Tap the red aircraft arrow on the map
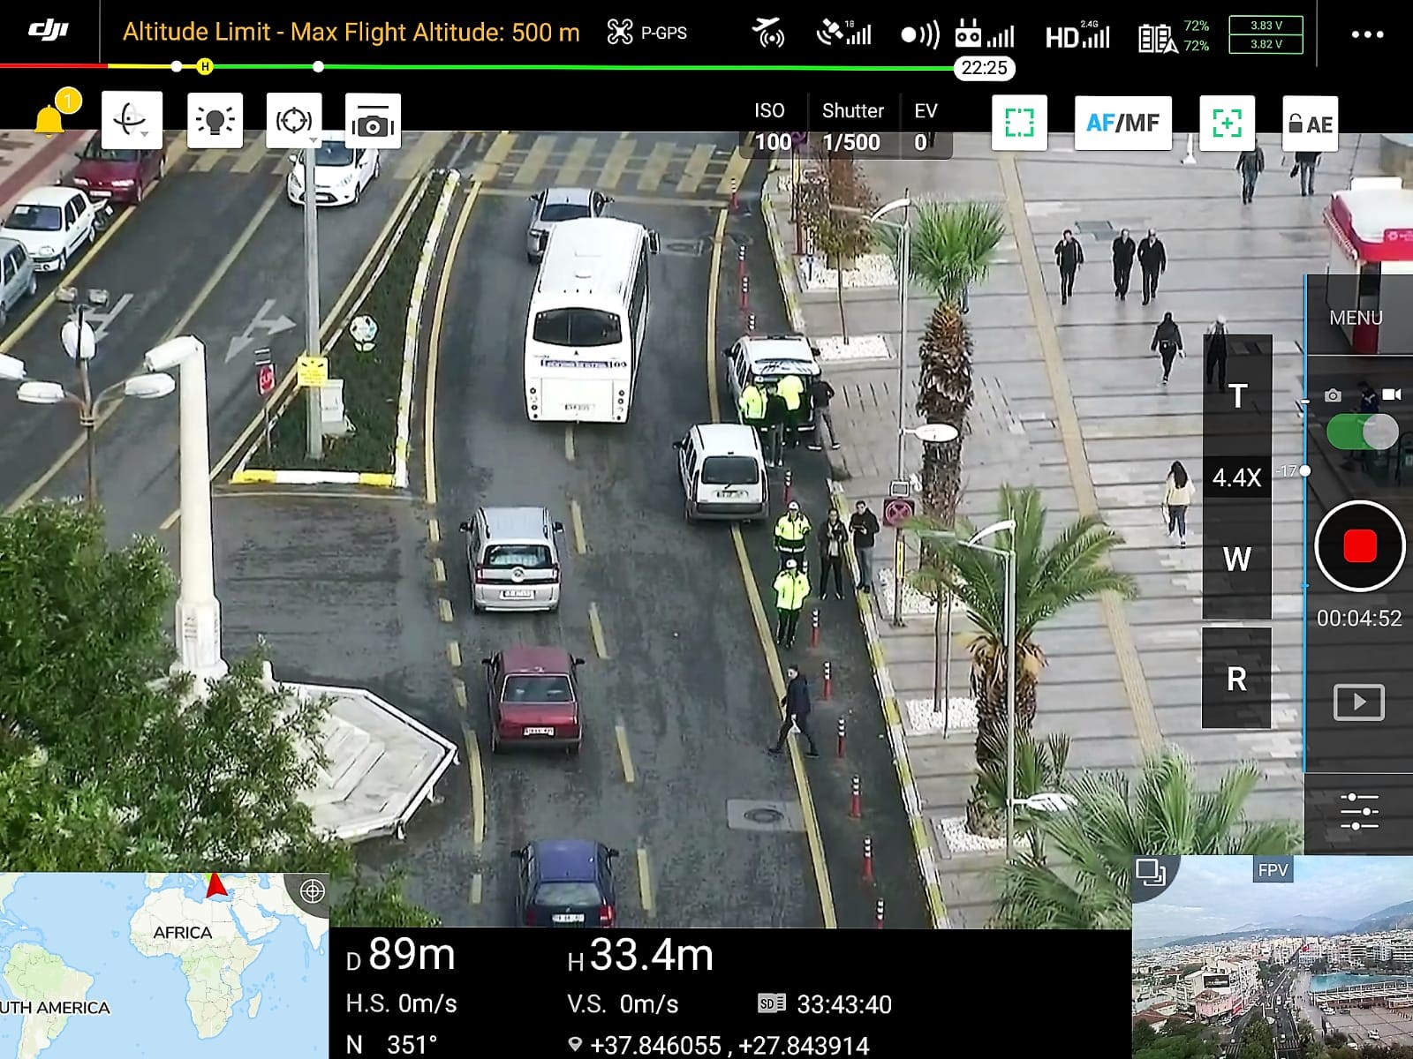The width and height of the screenshot is (1413, 1059). point(216,885)
